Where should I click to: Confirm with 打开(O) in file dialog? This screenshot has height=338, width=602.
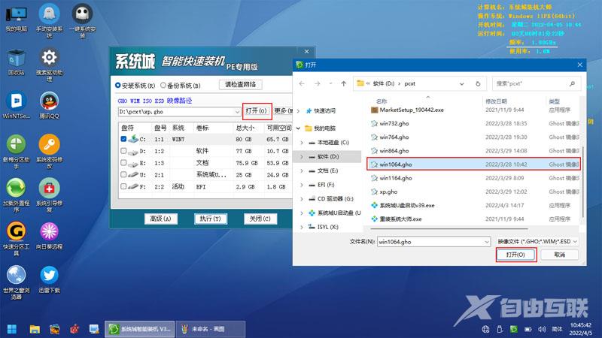(515, 255)
